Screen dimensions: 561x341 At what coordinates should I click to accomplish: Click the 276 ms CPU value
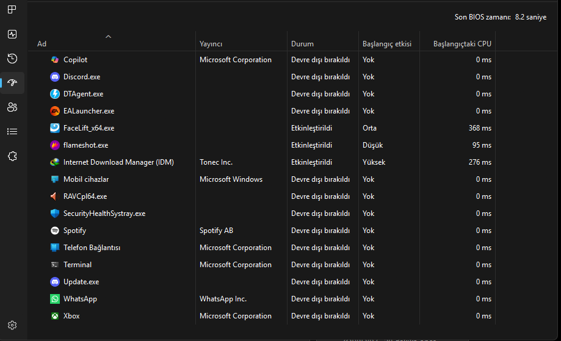pos(480,162)
